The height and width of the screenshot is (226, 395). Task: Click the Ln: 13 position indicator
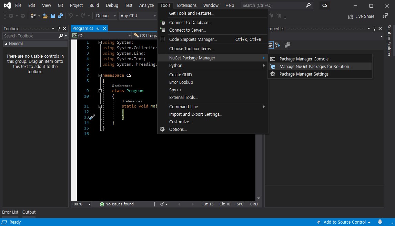tap(208, 204)
